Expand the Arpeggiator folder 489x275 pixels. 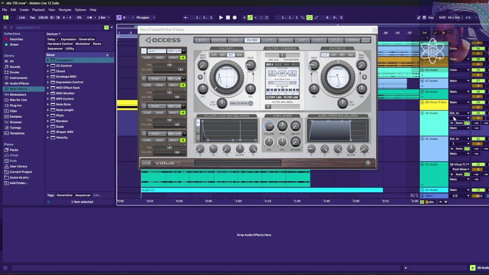coord(48,60)
